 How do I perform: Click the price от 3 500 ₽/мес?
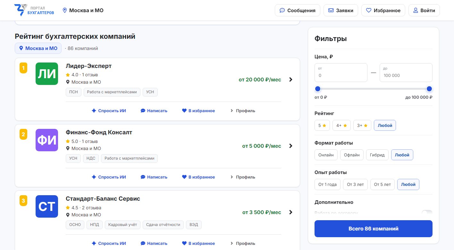click(x=262, y=212)
